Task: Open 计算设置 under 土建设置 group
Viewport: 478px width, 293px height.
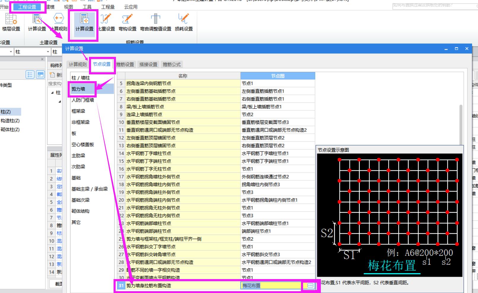Action: tap(37, 22)
